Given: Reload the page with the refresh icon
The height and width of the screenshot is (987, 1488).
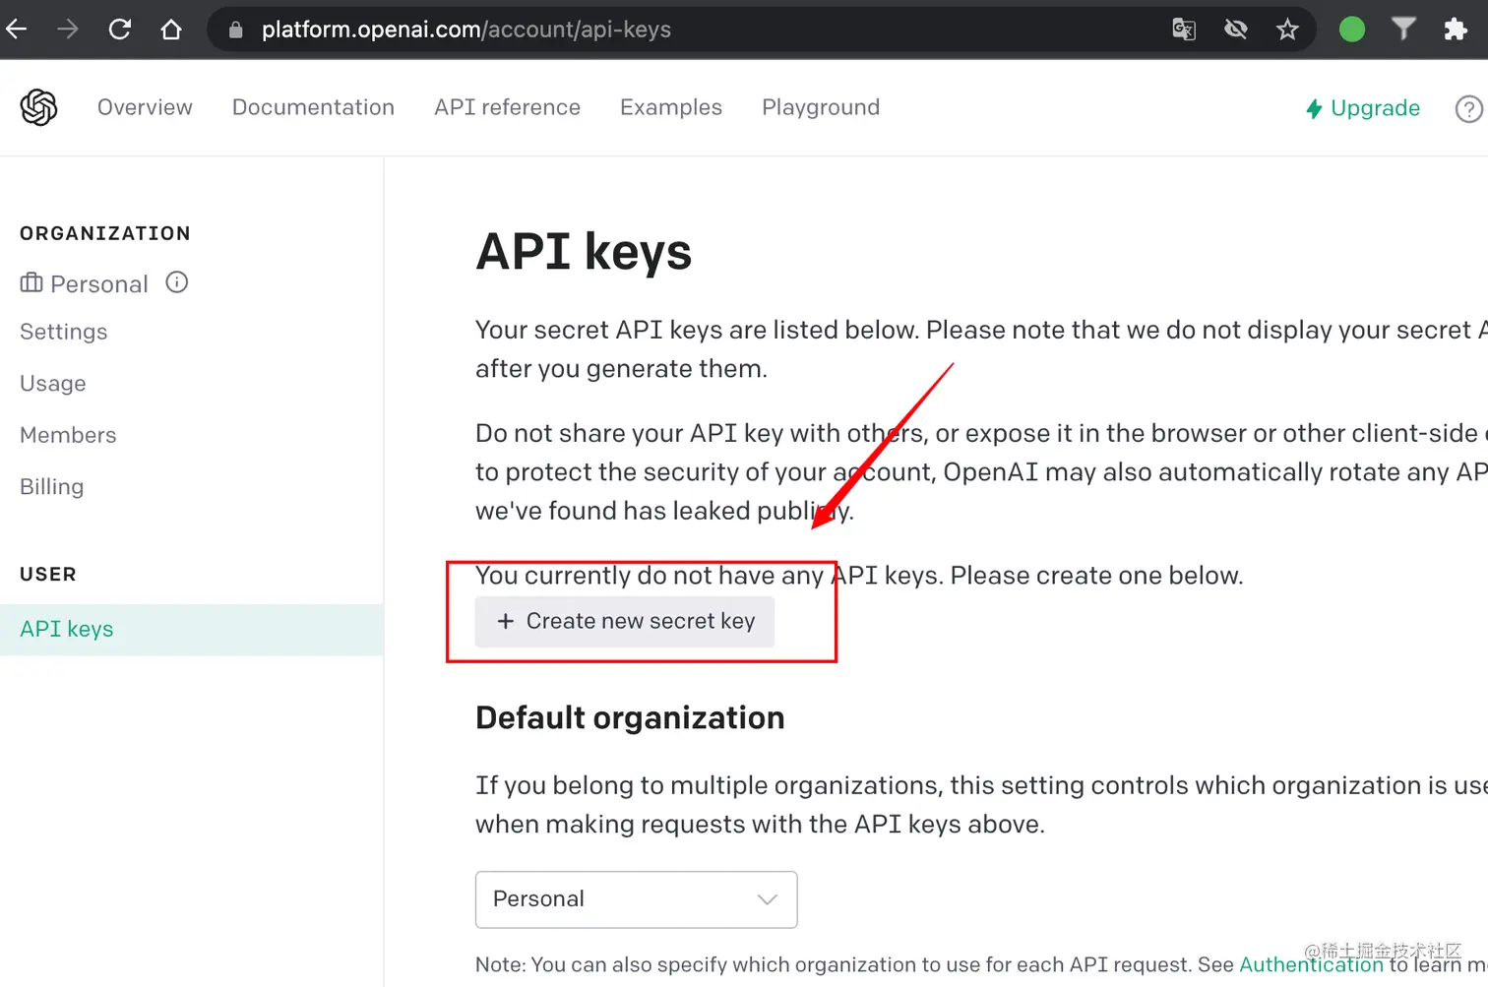Looking at the screenshot, I should (120, 30).
